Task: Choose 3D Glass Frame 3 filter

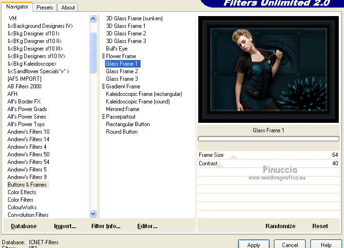Action: [126, 41]
